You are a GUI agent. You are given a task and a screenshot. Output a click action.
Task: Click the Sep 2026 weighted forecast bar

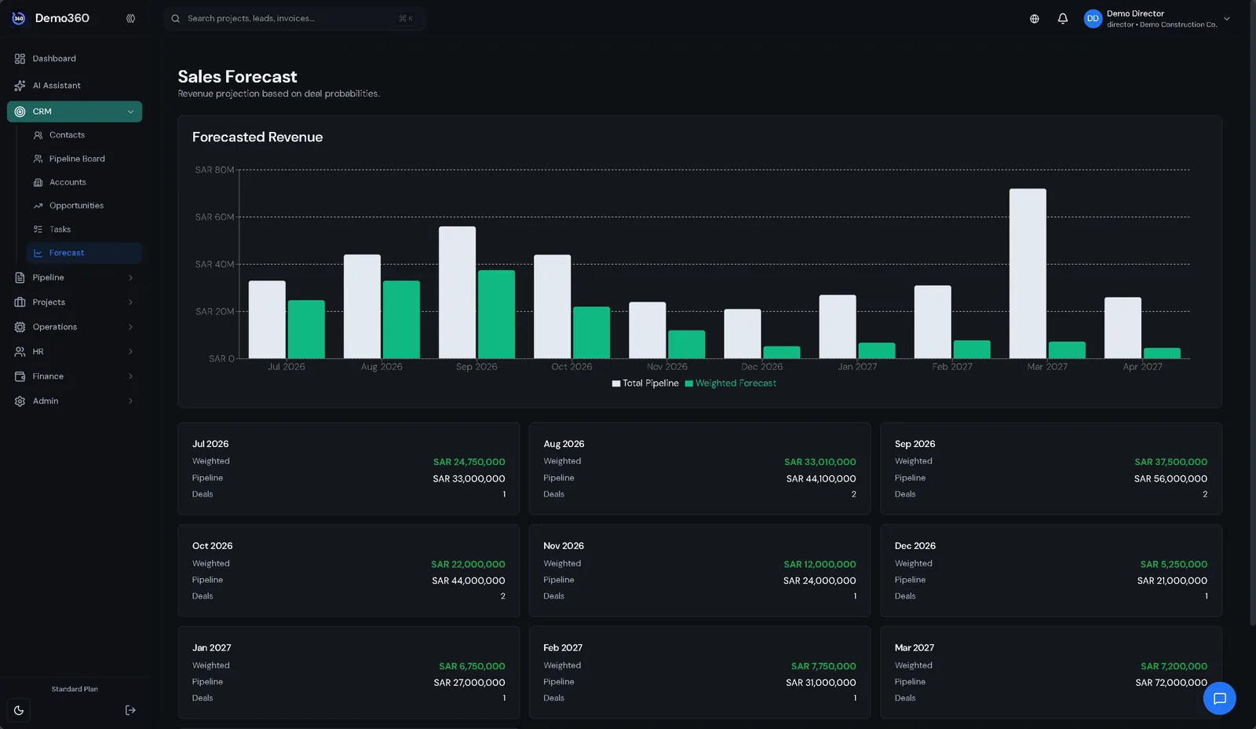tap(496, 314)
